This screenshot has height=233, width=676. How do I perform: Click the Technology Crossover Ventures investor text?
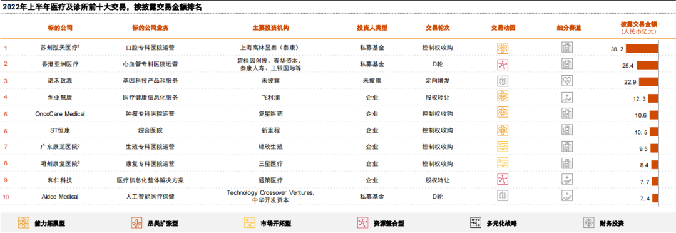[271, 193]
